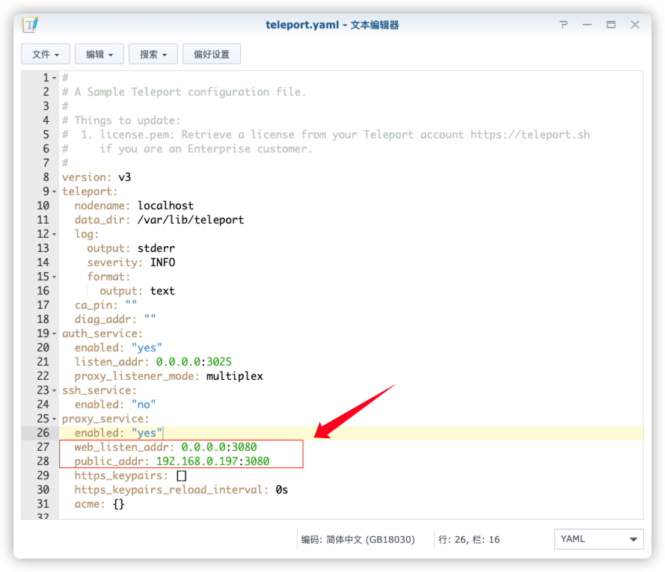
Task: Click the output value stderr
Action: pyautogui.click(x=156, y=248)
